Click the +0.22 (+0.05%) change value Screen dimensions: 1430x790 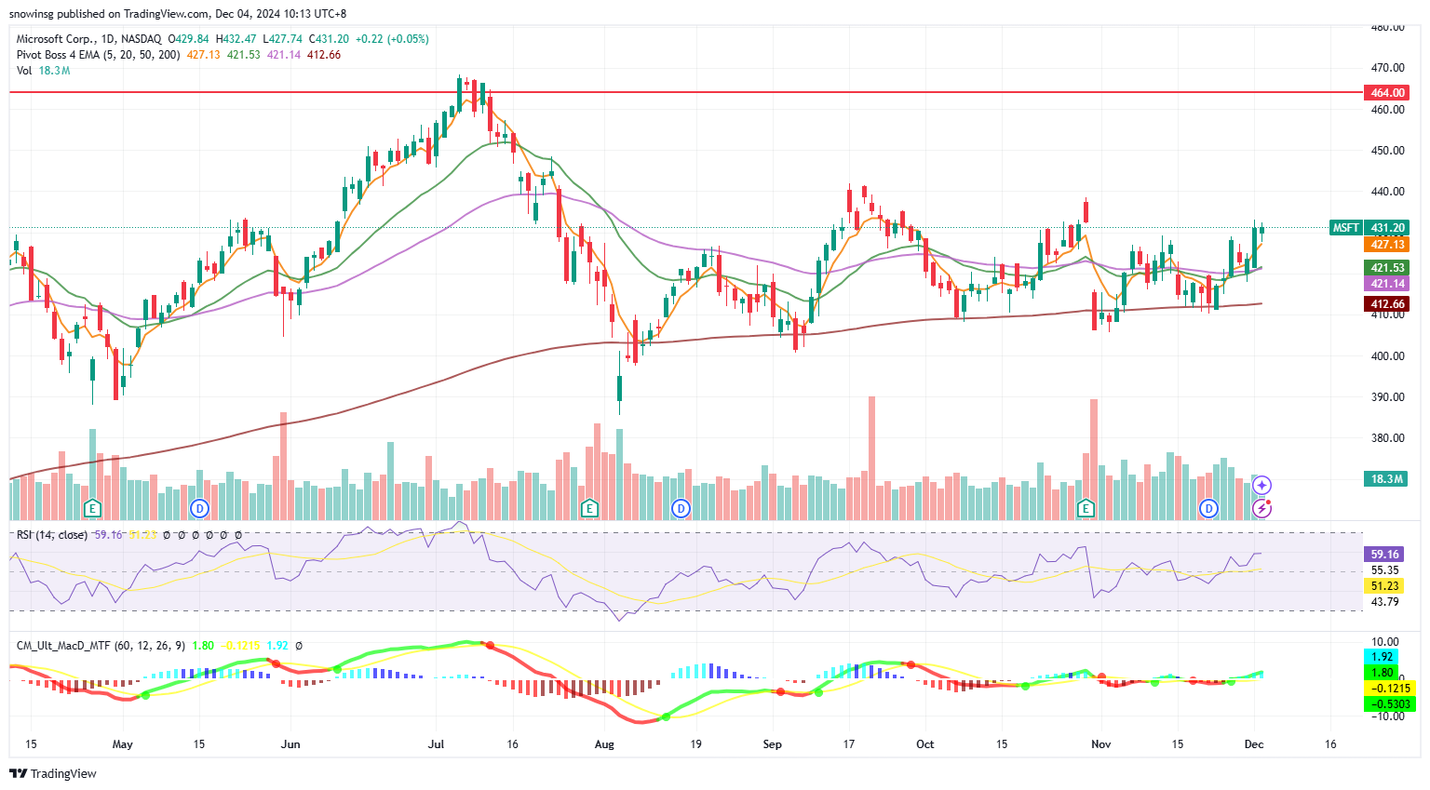[x=392, y=39]
